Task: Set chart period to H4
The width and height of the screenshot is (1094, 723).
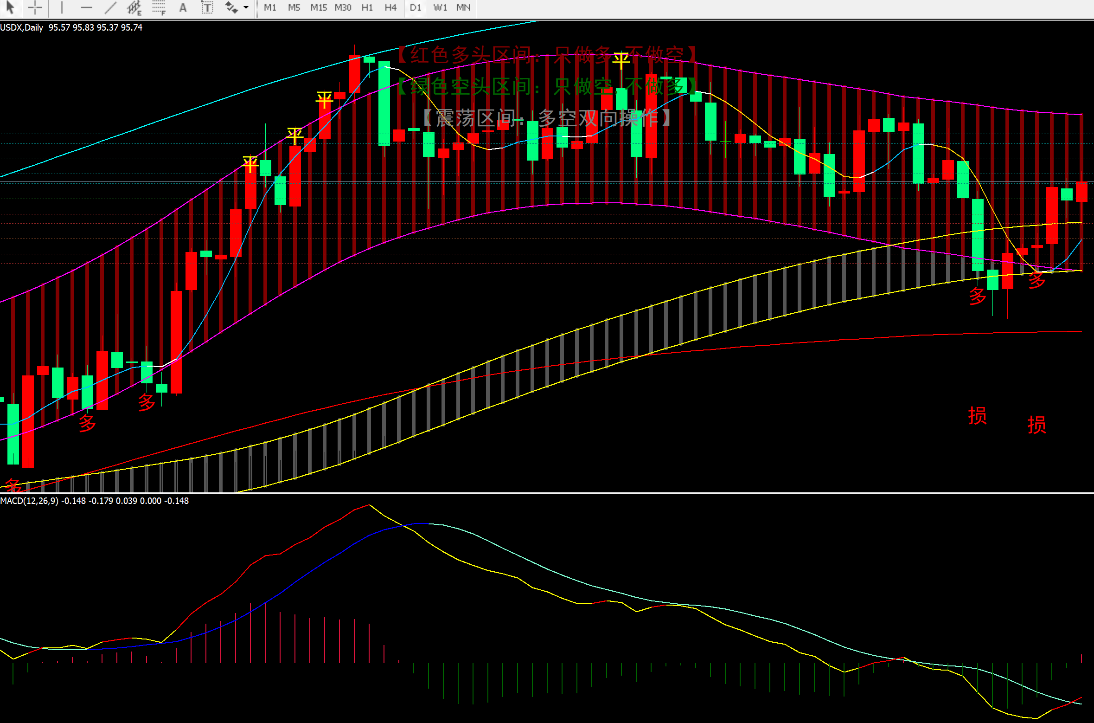Action: 390,7
